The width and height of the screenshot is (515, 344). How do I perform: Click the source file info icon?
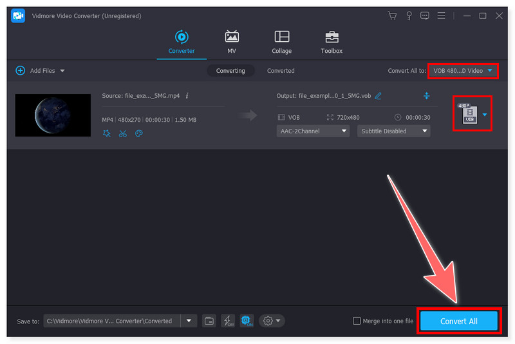pos(187,96)
